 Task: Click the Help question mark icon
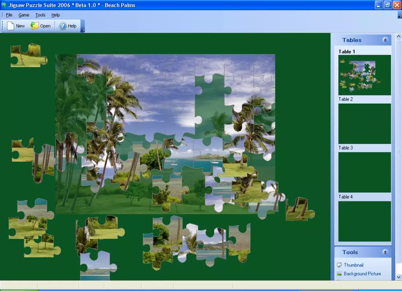coord(62,26)
